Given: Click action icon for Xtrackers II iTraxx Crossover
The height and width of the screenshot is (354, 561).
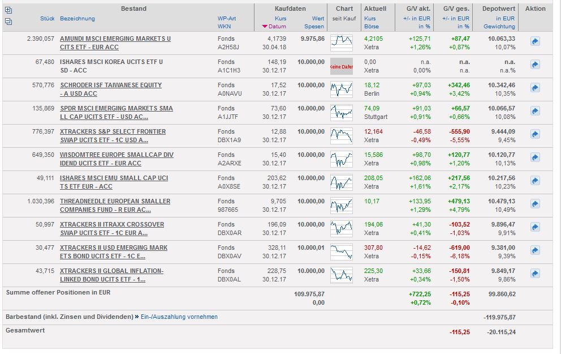Looking at the screenshot, I should 535,228.
